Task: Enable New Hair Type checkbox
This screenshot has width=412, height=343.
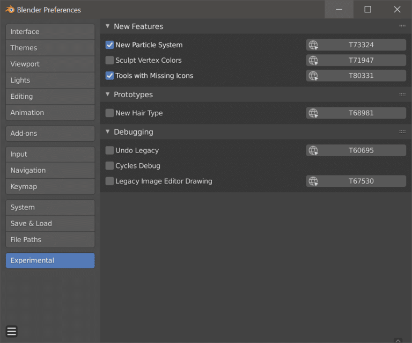Action: pyautogui.click(x=109, y=113)
